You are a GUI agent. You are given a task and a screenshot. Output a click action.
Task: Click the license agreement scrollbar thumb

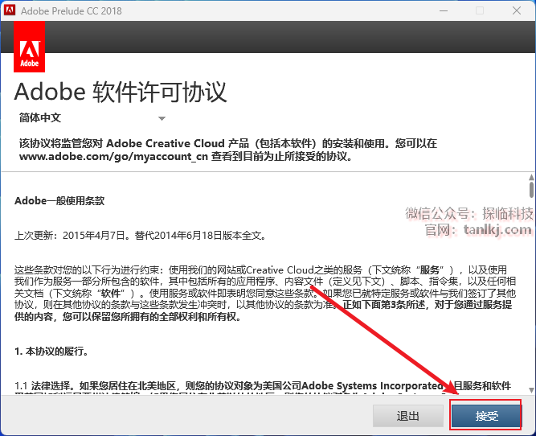click(530, 190)
